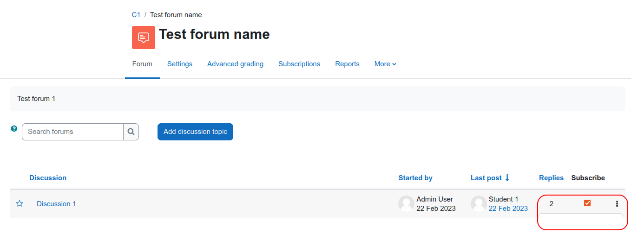631x234 pixels.
Task: Toggle sort direction arrow beside Last post
Action: [x=507, y=177]
